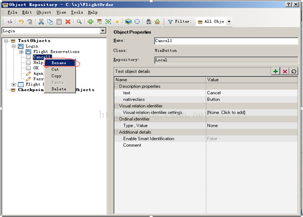
Task: Click the blue cube toolbar icon
Action: pos(128,21)
